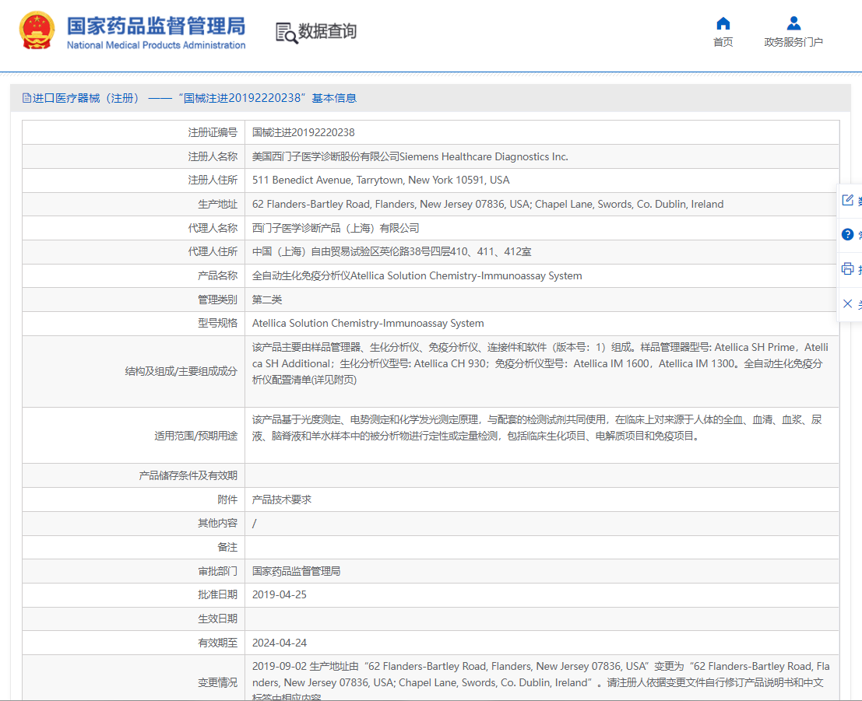
Task: Click the 产品储存条件及有效期 label
Action: click(x=188, y=475)
